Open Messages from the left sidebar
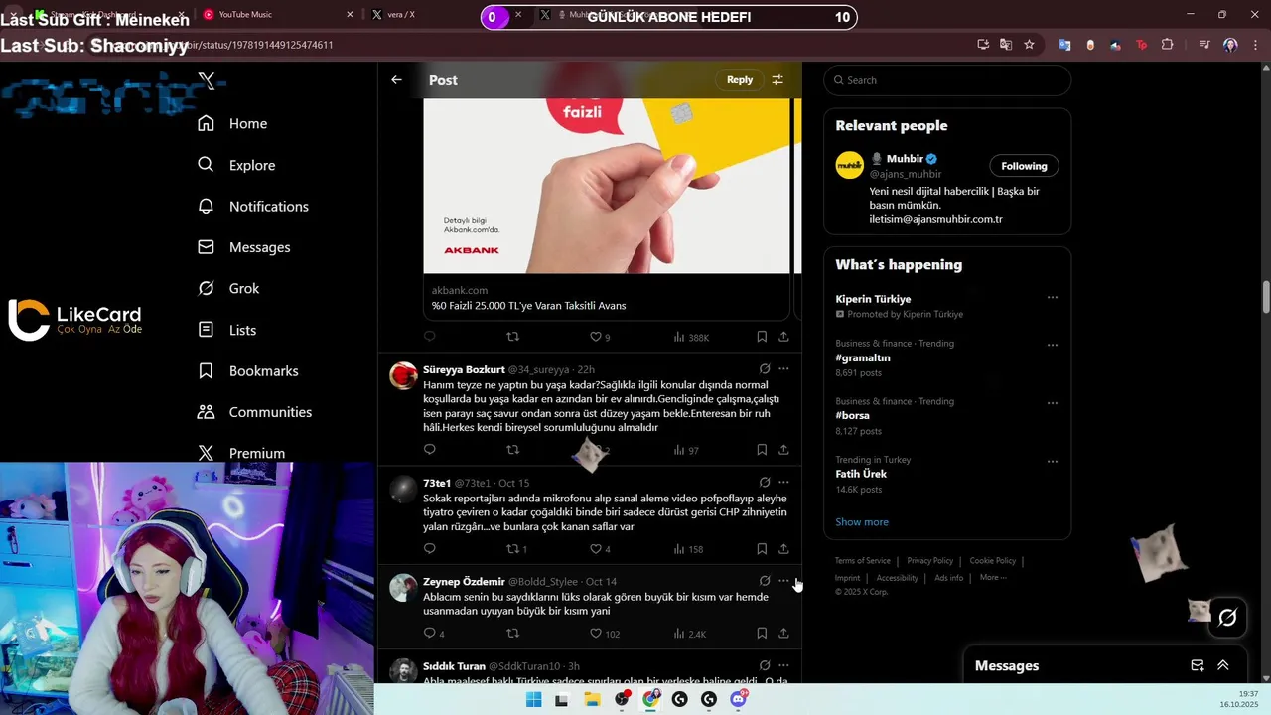Viewport: 1271px width, 715px height. point(244,247)
